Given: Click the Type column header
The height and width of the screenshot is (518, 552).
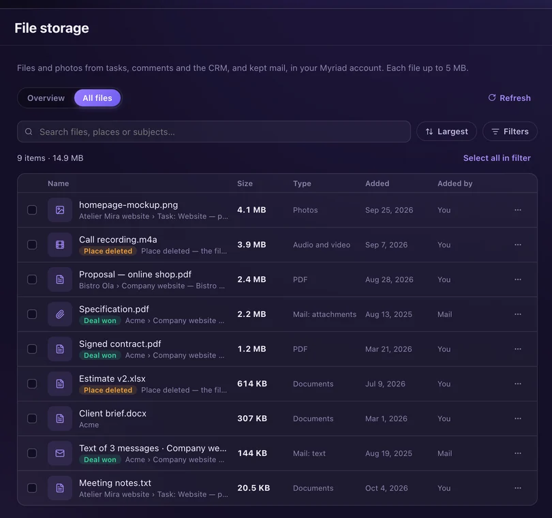Looking at the screenshot, I should [302, 183].
